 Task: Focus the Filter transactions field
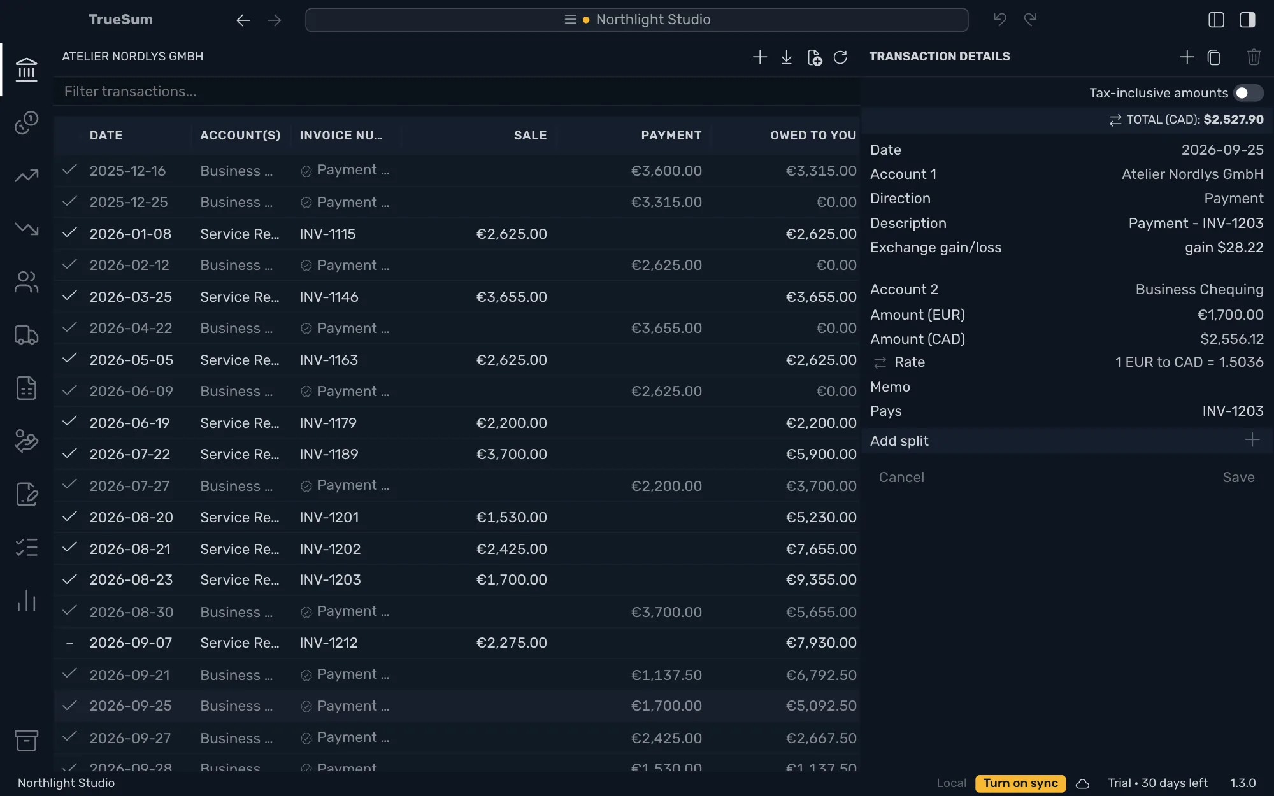click(457, 92)
